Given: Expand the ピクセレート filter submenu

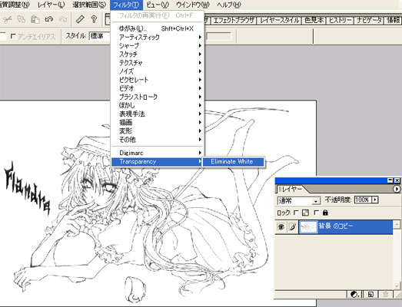Looking at the screenshot, I should tap(157, 80).
